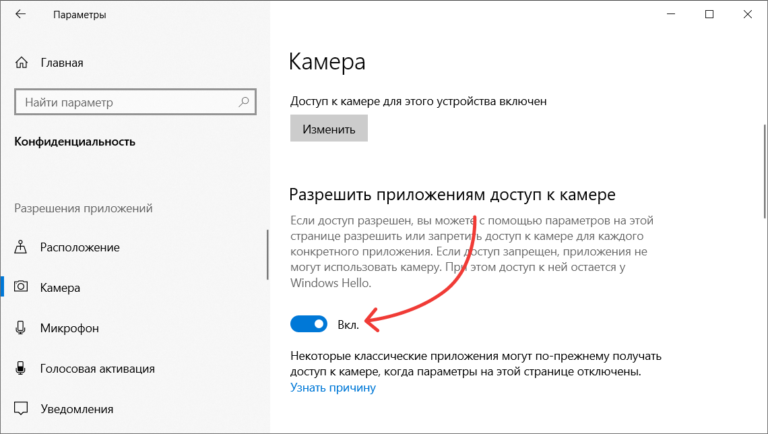Click the Уведомления speech bubble icon
Screen dimensions: 768x434
(x=22, y=409)
